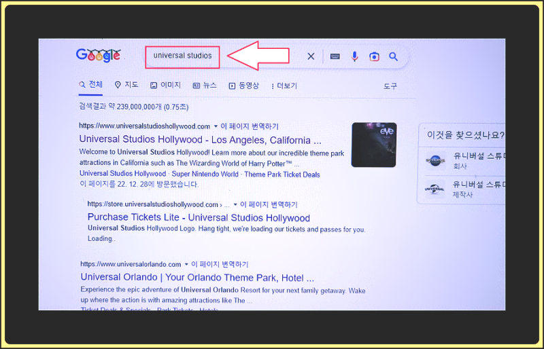The height and width of the screenshot is (349, 544).
Task: Open the on-screen keyboard icon
Action: [335, 56]
